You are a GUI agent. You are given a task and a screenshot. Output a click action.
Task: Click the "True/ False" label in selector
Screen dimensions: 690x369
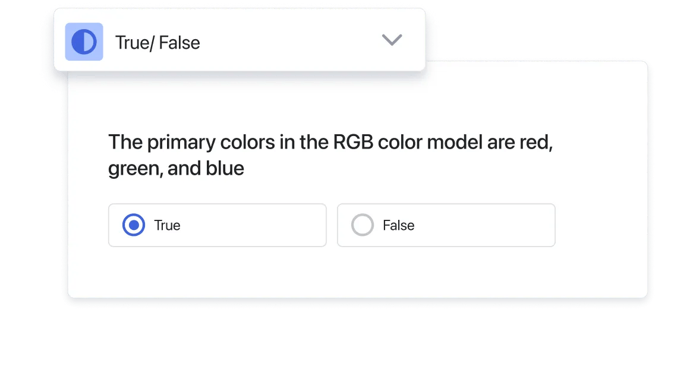(157, 43)
